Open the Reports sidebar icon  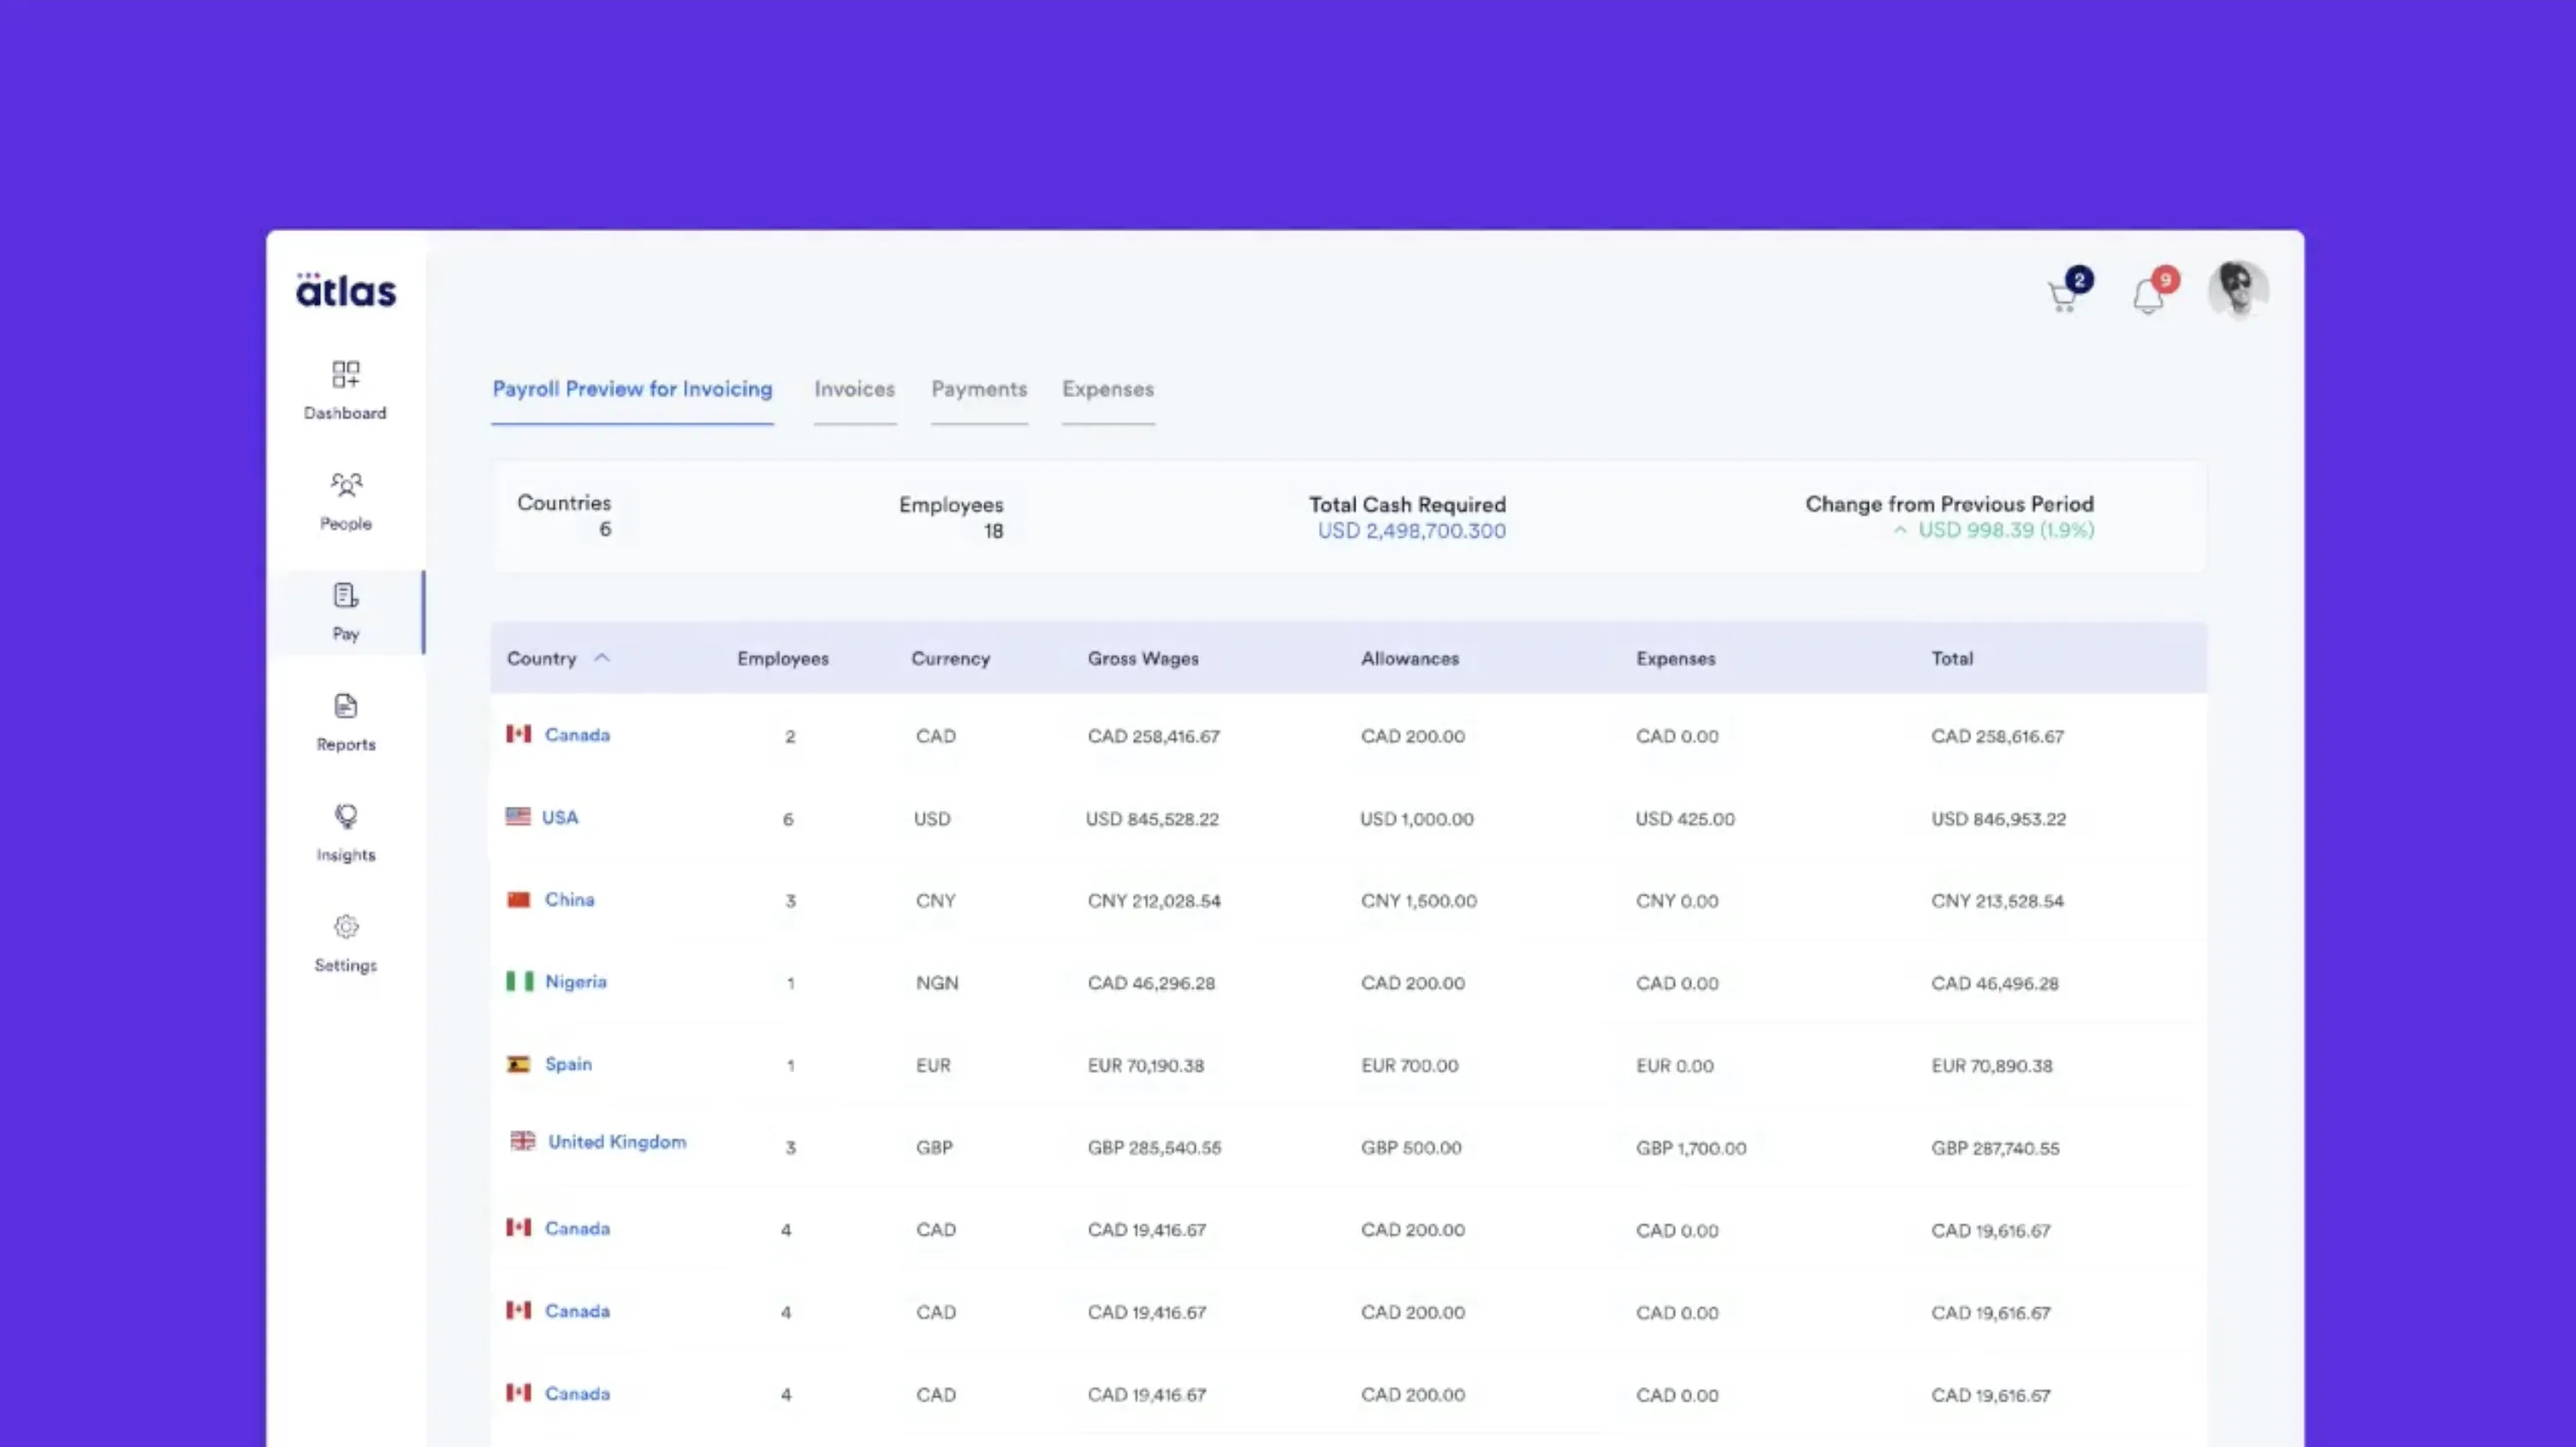(x=345, y=706)
